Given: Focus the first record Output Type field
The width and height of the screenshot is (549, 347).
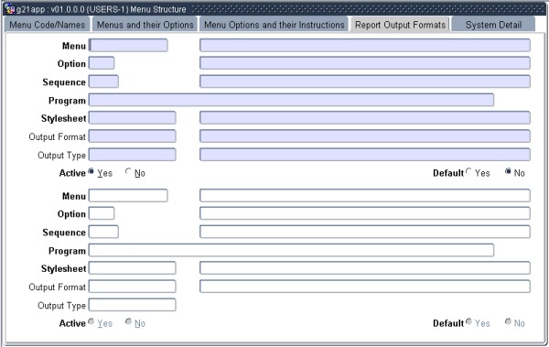Looking at the screenshot, I should [x=133, y=155].
